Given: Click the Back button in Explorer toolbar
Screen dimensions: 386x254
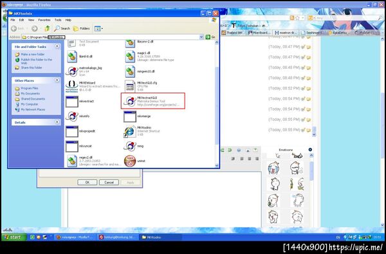Looking at the screenshot, I should [17, 28].
